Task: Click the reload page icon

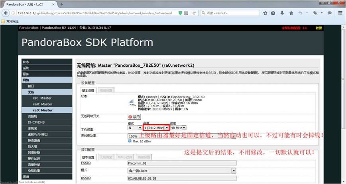Action: [x=194, y=13]
